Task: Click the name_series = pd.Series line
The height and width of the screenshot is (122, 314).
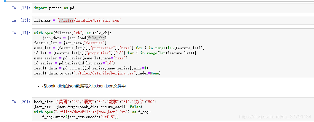Action: click(81, 58)
